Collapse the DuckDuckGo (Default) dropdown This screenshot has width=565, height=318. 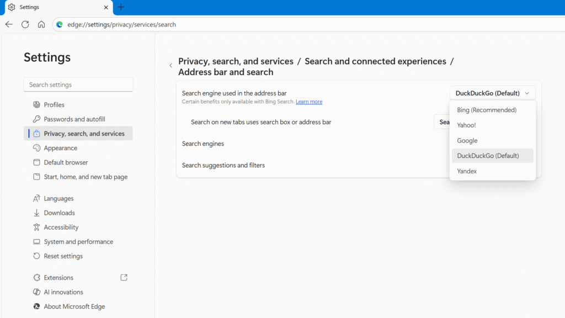[492, 93]
